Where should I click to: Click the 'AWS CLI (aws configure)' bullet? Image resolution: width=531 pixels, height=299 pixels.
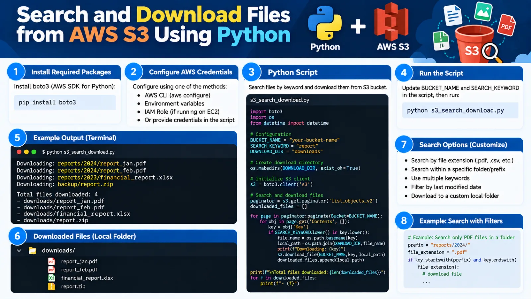click(178, 95)
